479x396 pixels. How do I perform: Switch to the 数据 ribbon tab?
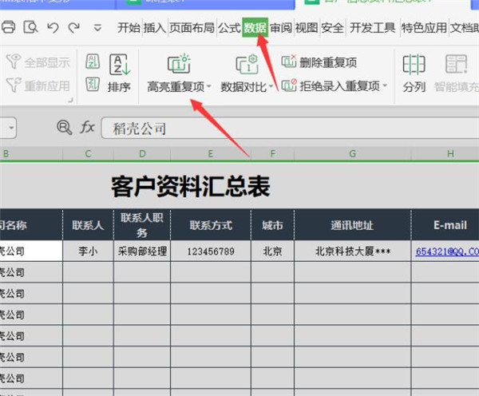tap(255, 27)
